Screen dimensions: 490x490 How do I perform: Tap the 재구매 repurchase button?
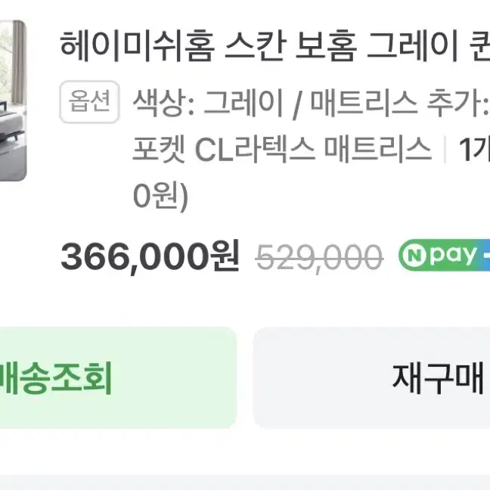point(371,378)
